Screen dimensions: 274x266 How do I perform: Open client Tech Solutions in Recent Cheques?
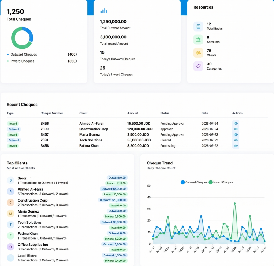click(x=91, y=140)
